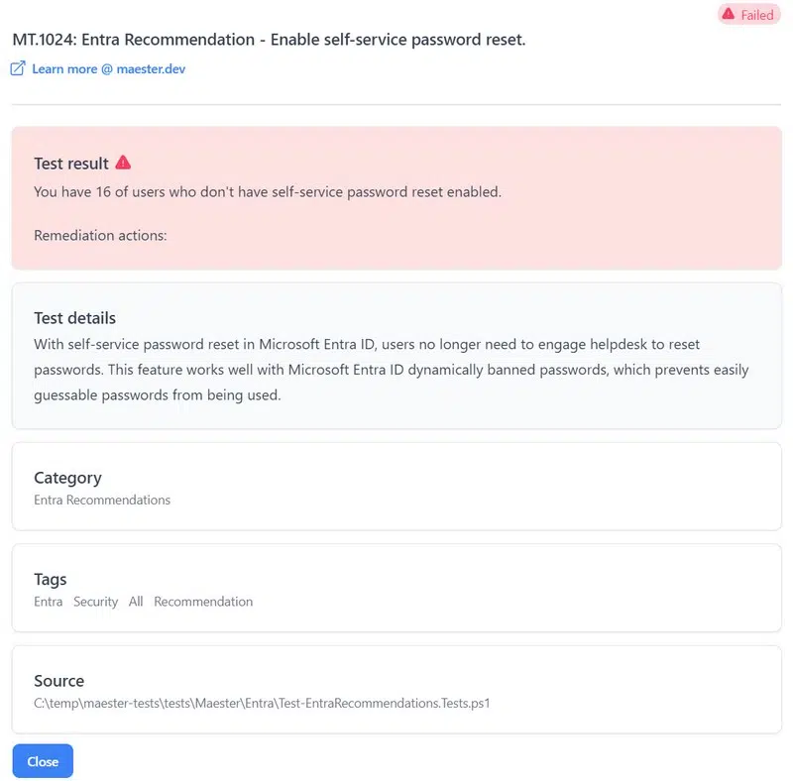Click the self-service password reset description paragraph
The width and height of the screenshot is (793, 781).
[x=391, y=370]
